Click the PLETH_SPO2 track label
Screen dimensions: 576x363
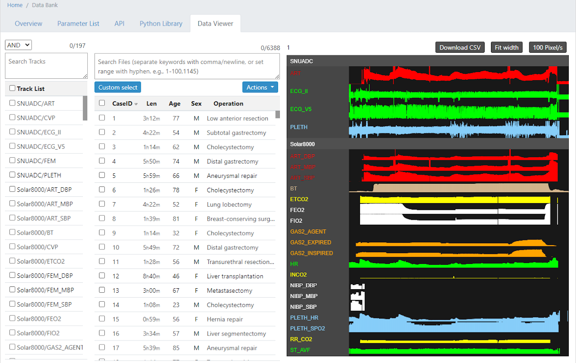click(308, 329)
